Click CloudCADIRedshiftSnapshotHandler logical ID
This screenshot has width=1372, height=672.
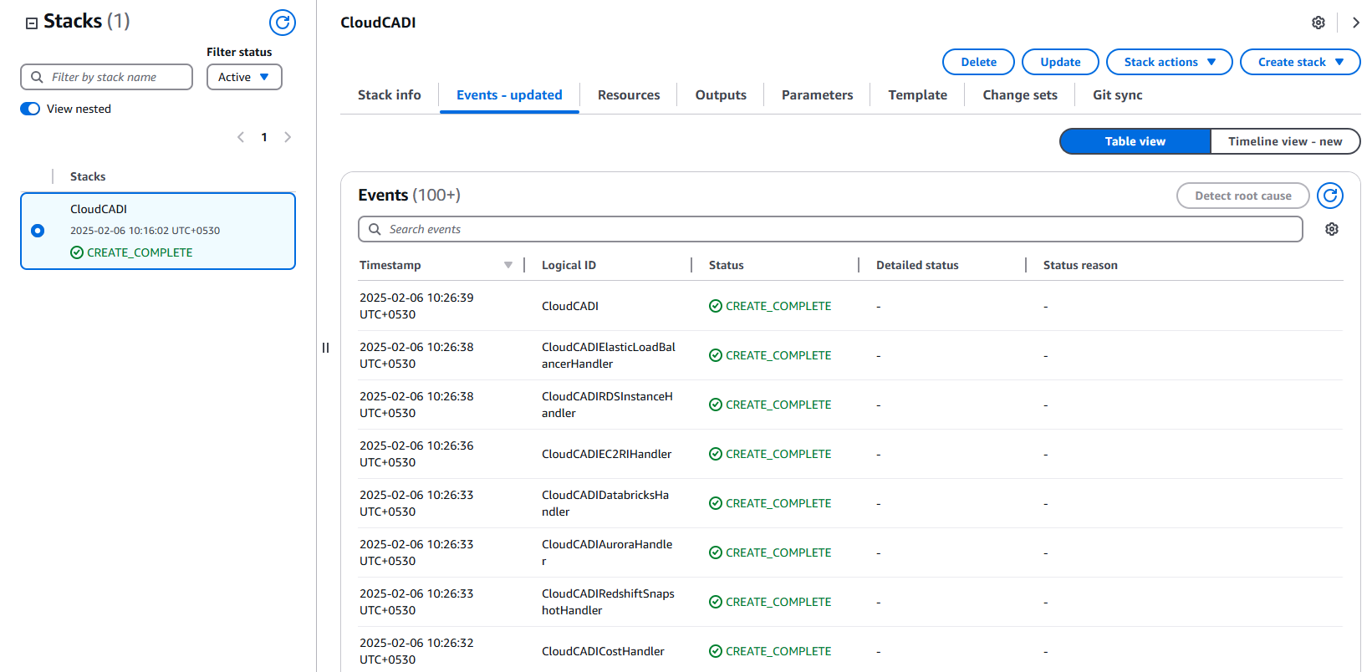click(608, 602)
